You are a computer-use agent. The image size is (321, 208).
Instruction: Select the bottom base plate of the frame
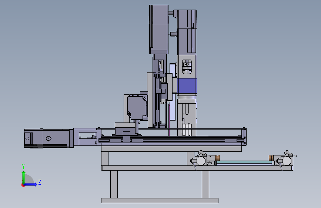[x=160, y=201]
